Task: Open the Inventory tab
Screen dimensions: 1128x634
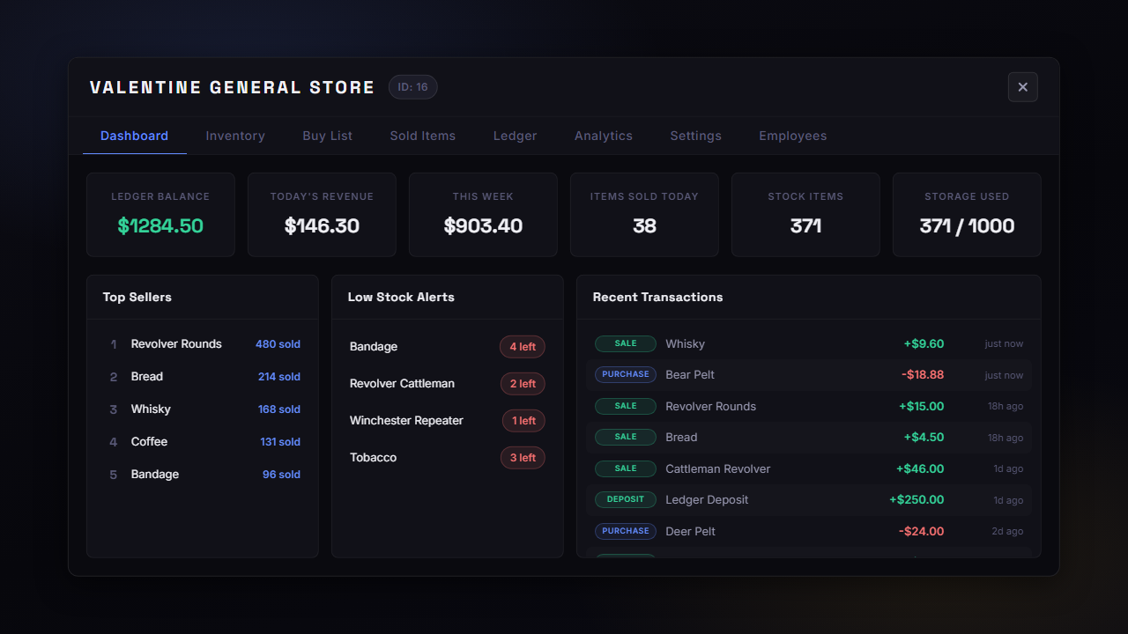Action: click(x=235, y=136)
